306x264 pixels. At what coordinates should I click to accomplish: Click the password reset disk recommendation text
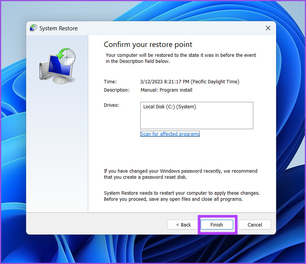180,174
